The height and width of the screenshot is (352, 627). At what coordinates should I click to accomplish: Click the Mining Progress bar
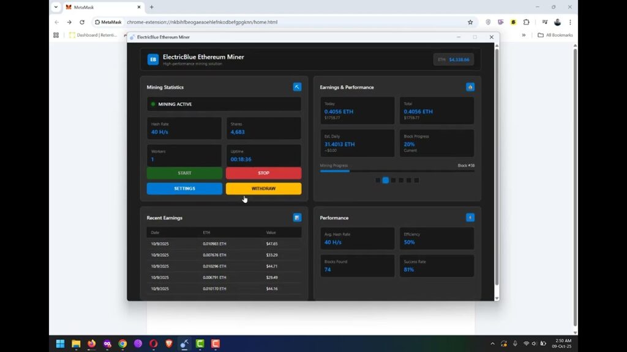(x=397, y=171)
